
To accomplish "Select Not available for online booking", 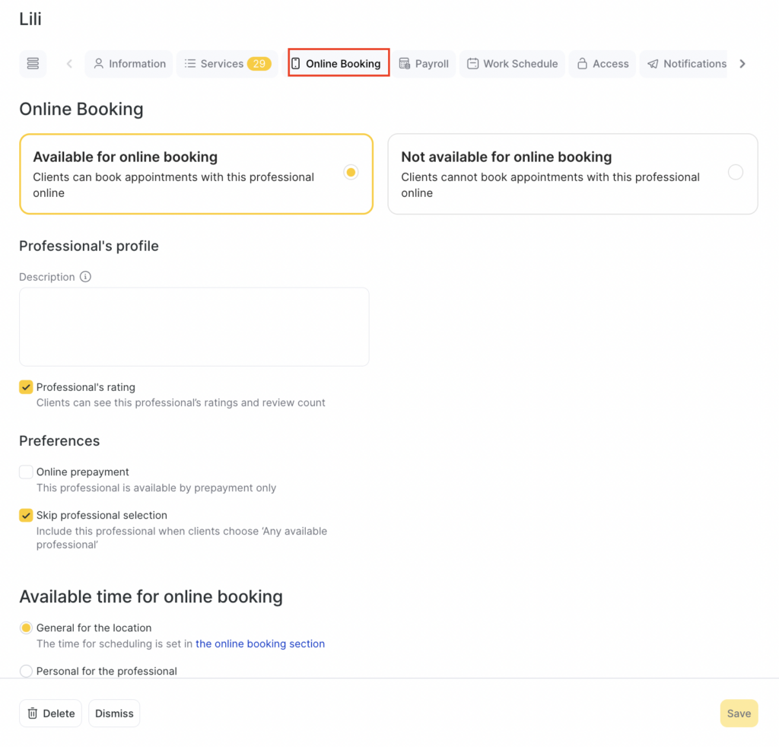I will pyautogui.click(x=735, y=172).
